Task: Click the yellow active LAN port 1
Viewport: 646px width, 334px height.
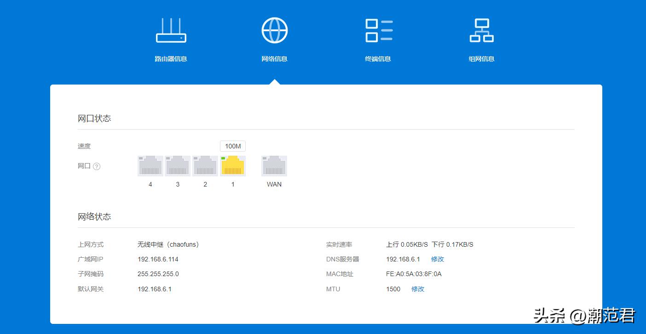Action: click(x=232, y=166)
